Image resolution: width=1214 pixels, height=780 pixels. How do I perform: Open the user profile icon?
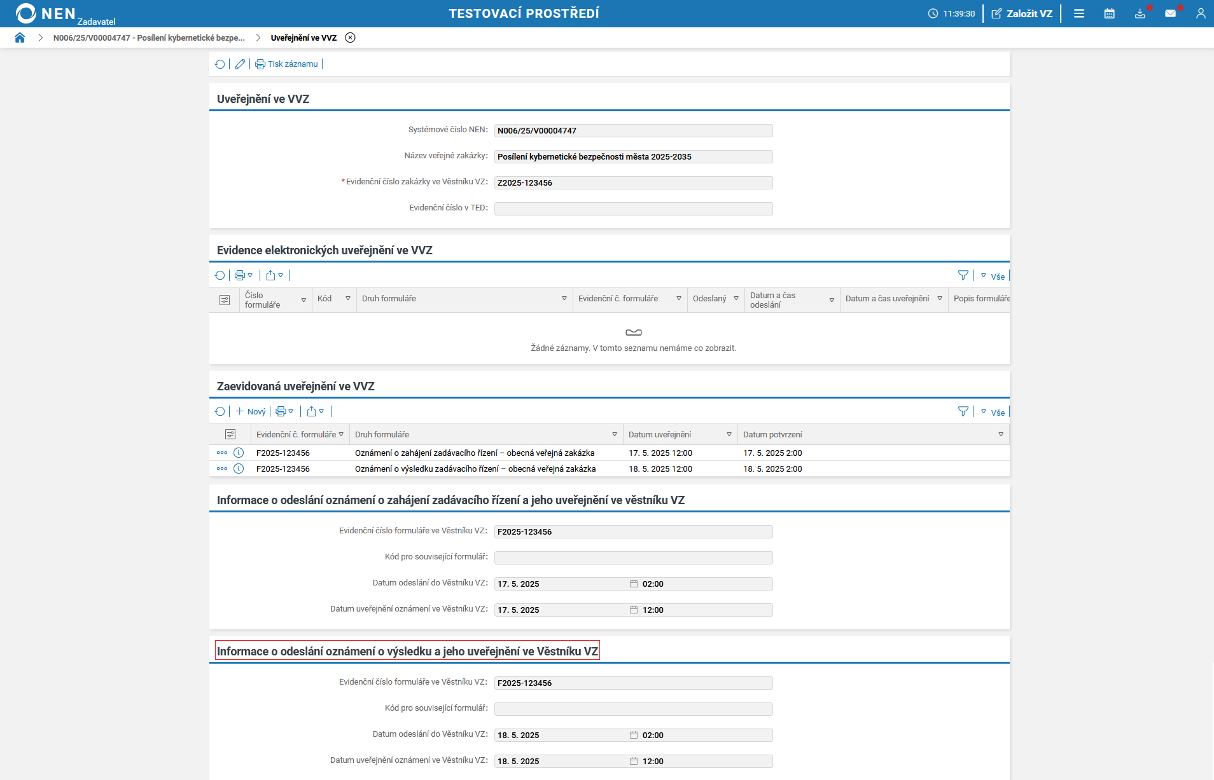1200,13
